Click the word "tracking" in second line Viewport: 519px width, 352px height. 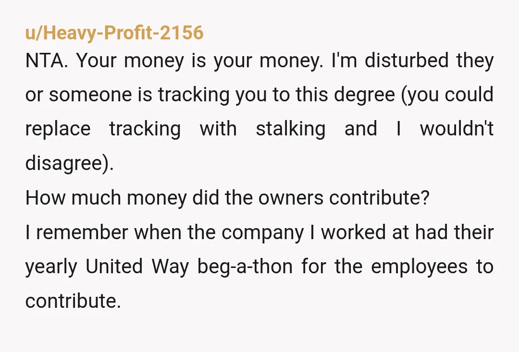point(194,95)
